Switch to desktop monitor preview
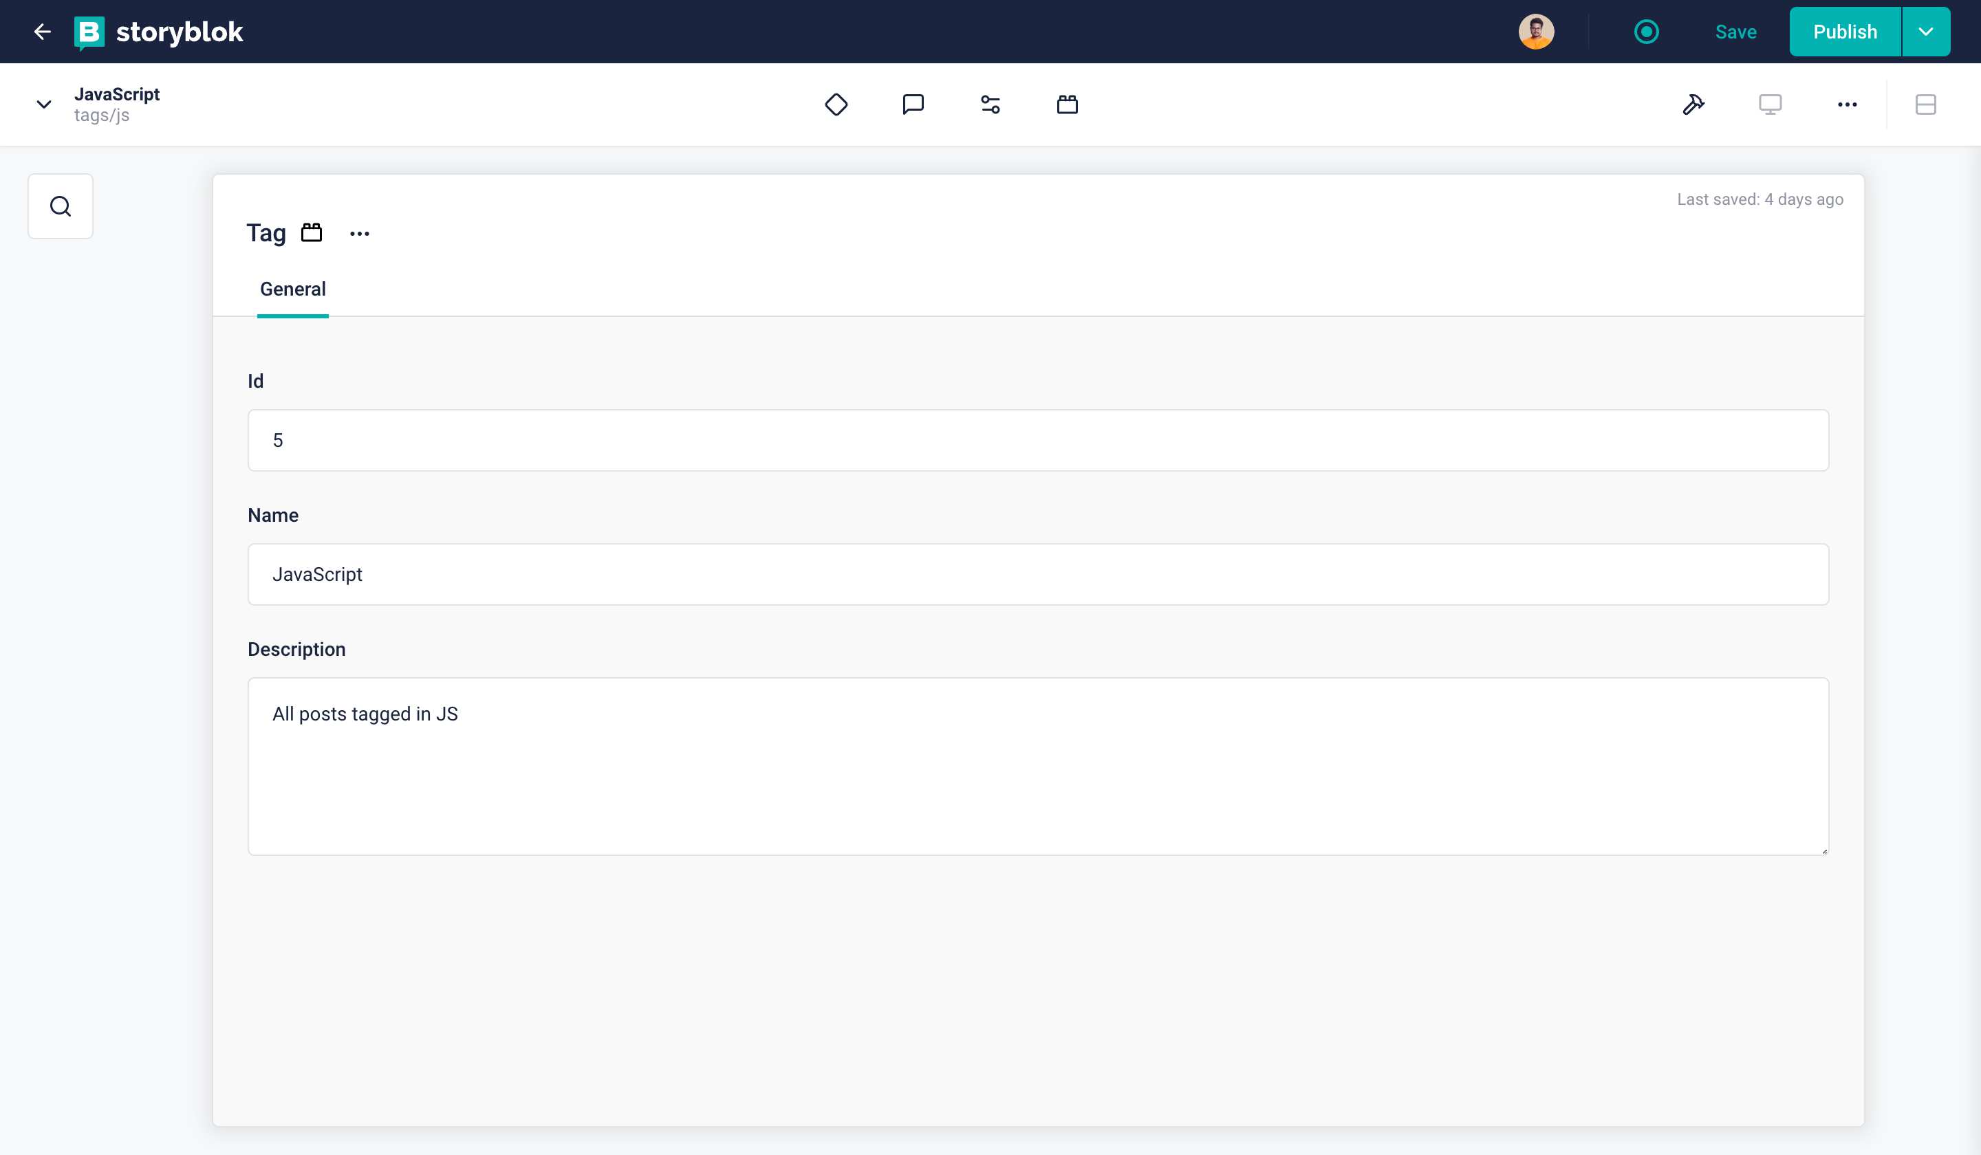1981x1155 pixels. [x=1771, y=104]
